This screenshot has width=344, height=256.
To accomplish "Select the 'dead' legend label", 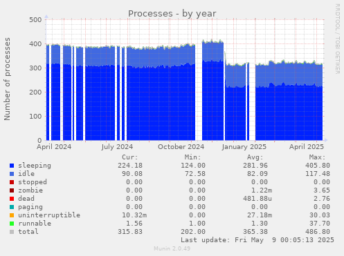I will pyautogui.click(x=26, y=199).
